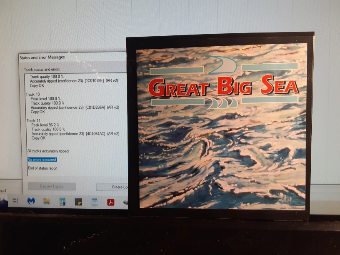
Task: Open the WordPad document icon in taskbar
Action: point(94,202)
